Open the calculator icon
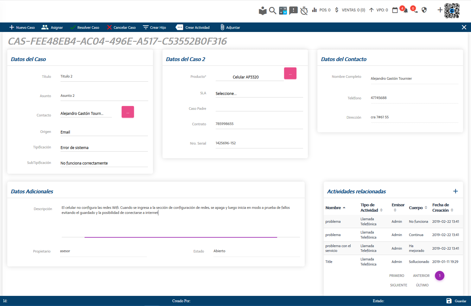 pyautogui.click(x=283, y=10)
